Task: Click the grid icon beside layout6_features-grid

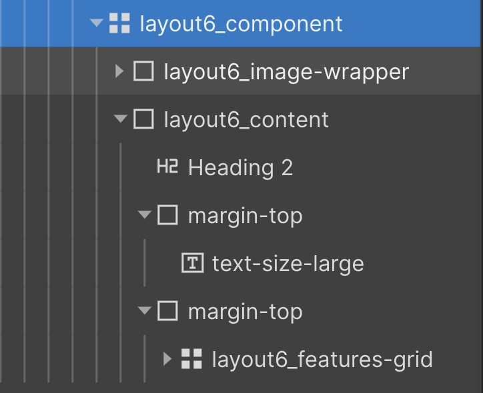Action: click(x=191, y=358)
